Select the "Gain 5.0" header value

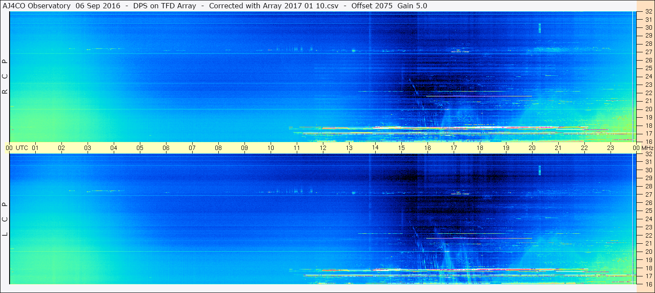(411, 6)
